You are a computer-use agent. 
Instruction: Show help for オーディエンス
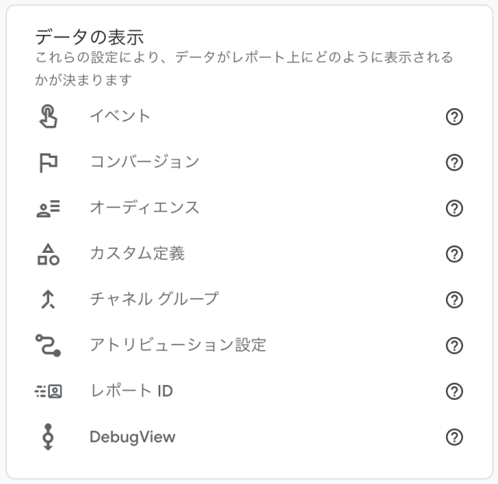click(454, 209)
